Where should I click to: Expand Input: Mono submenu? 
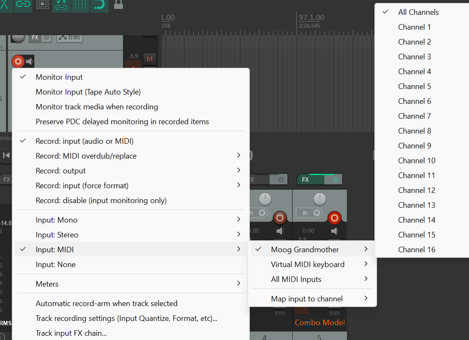point(131,220)
